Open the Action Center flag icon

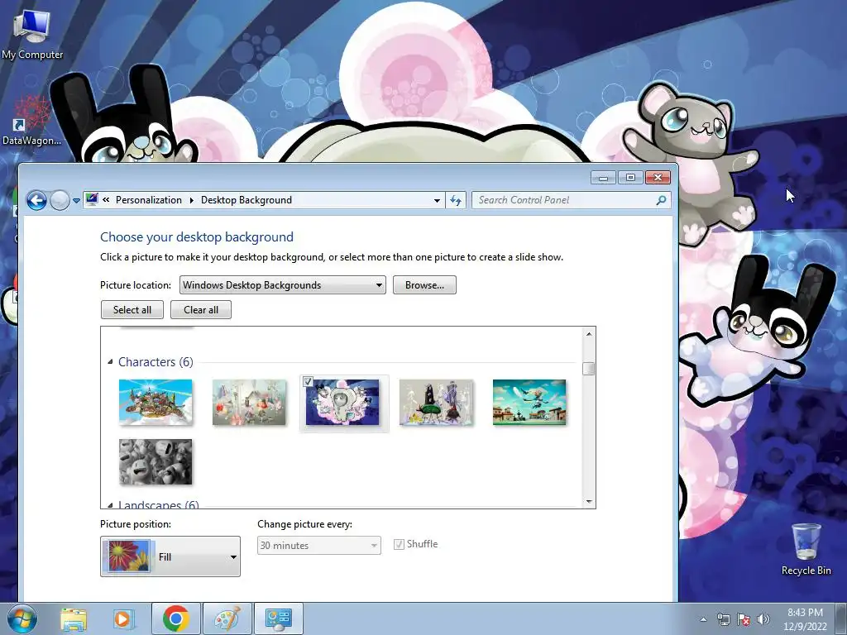744,619
